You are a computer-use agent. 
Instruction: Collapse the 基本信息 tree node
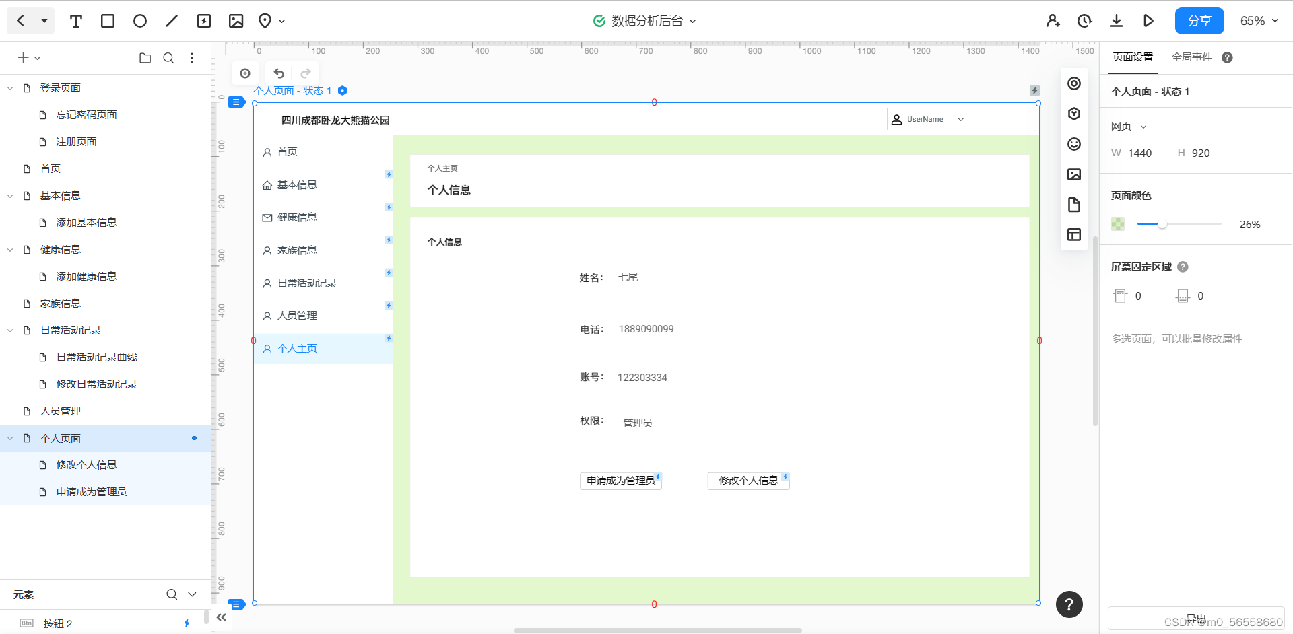point(10,196)
